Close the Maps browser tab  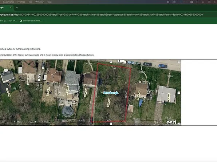point(11,8)
